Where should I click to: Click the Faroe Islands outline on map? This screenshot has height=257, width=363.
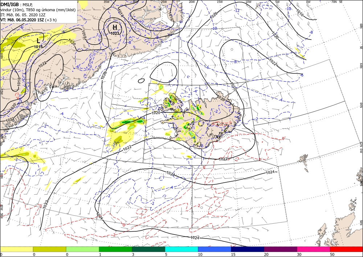coord(305,162)
